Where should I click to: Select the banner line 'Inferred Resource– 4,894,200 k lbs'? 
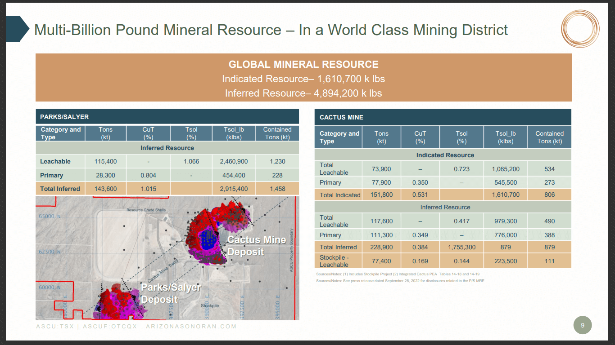click(x=303, y=93)
